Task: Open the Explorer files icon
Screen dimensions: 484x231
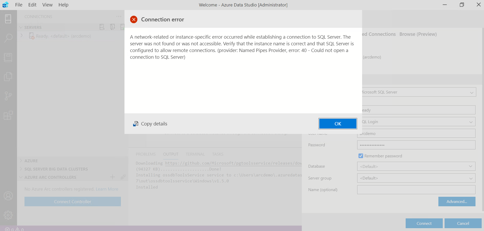Action: point(8,76)
